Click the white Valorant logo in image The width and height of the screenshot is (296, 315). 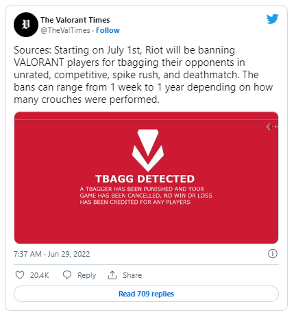point(148,150)
